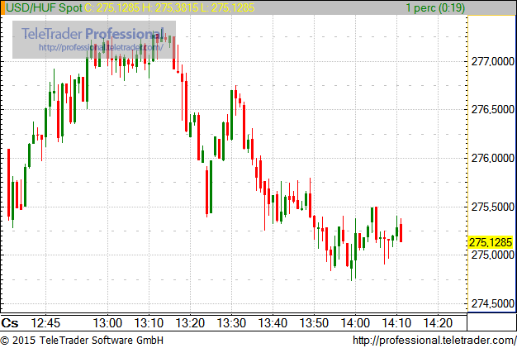
Task: Click the 14:00 time axis label
Action: click(x=355, y=323)
